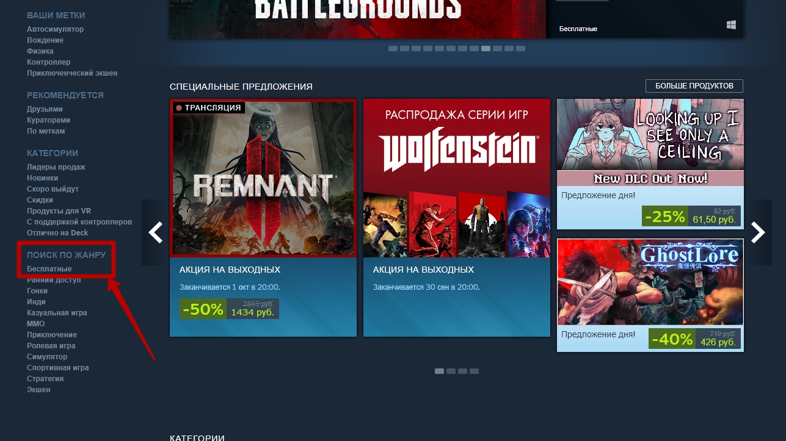Click the ВАШИ МЕТКИ sidebar heading
The image size is (786, 441).
[x=56, y=15]
